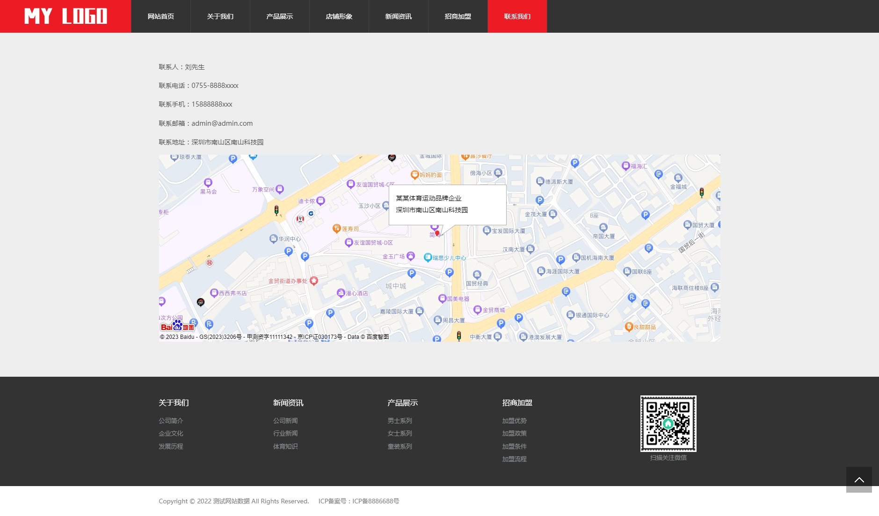Open the 网站首页 navigation tab
The image size is (879, 516).
click(161, 16)
